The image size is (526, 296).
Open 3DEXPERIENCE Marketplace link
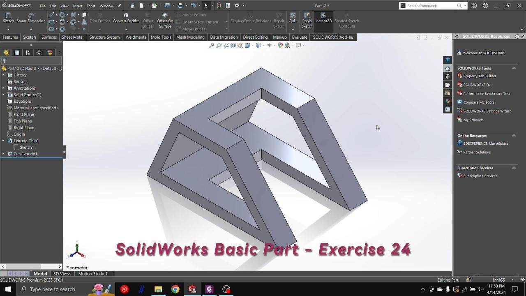486,143
